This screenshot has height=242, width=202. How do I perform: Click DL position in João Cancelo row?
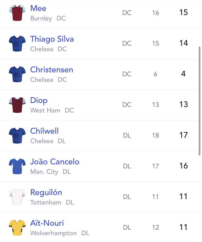click(127, 166)
